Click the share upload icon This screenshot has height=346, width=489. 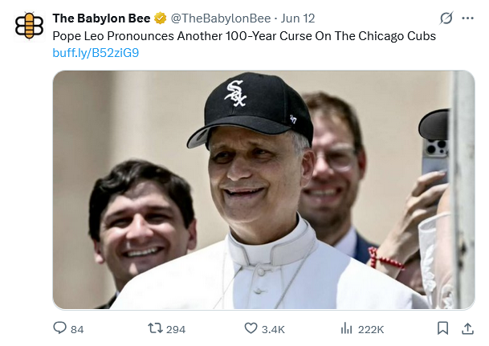467,328
